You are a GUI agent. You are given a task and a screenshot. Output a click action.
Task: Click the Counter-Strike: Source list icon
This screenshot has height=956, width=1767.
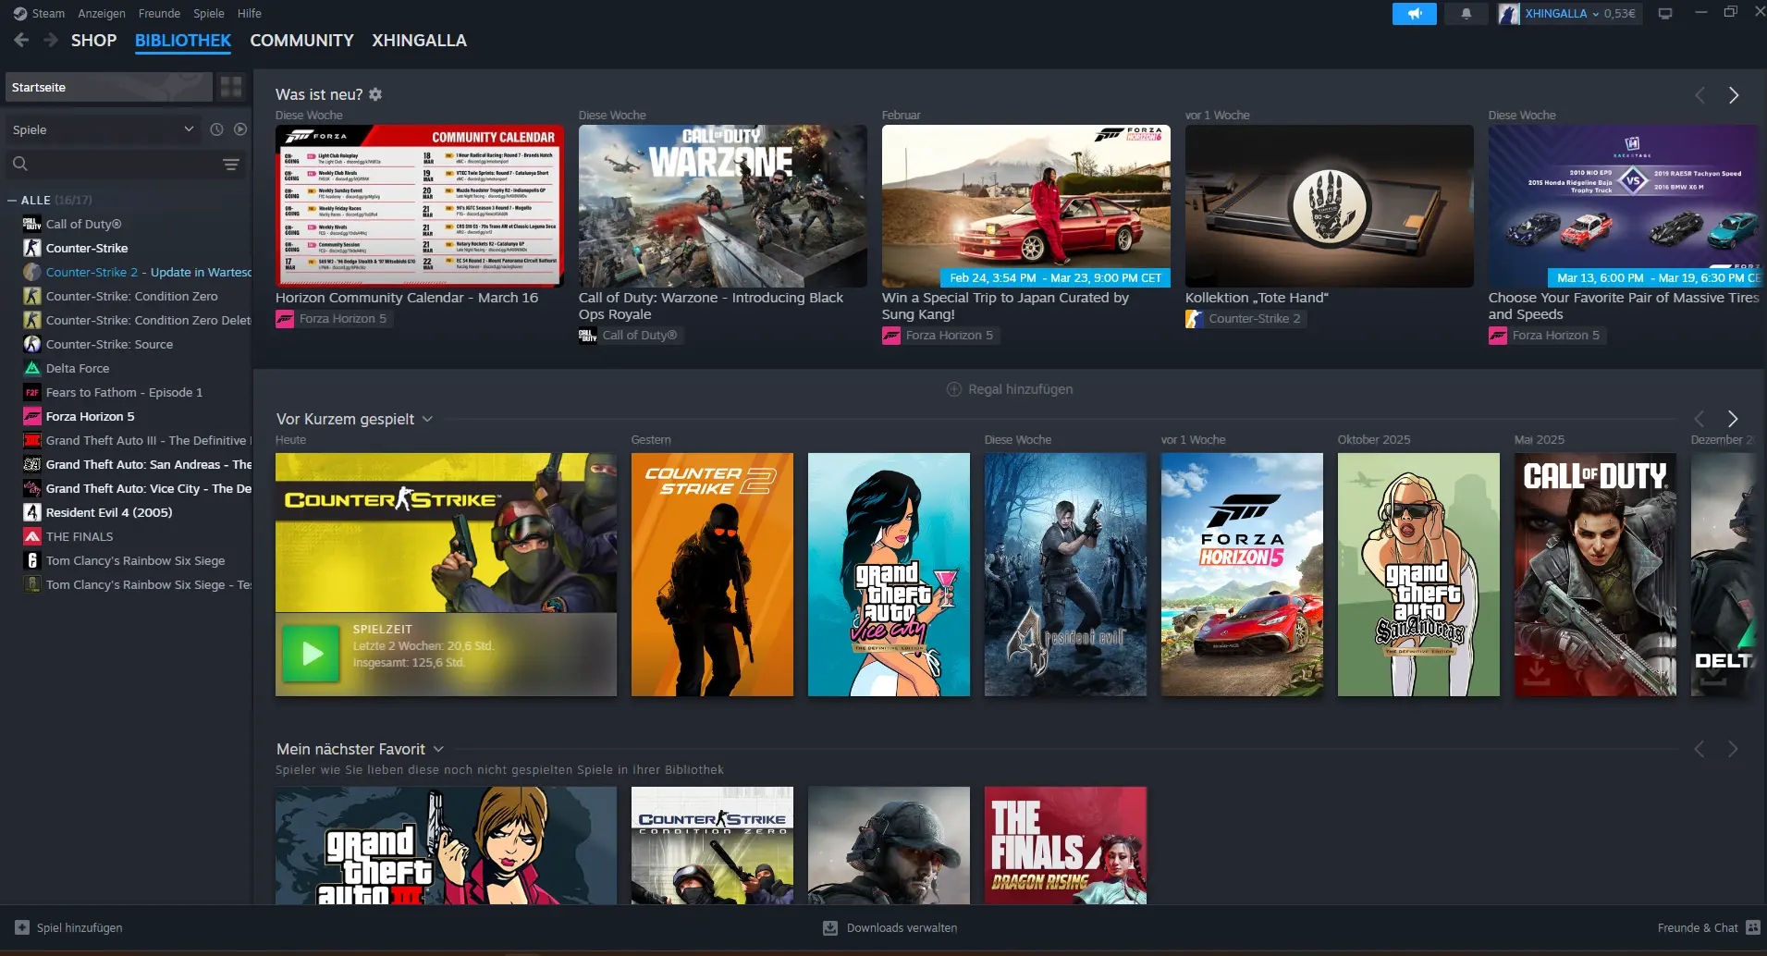[32, 344]
